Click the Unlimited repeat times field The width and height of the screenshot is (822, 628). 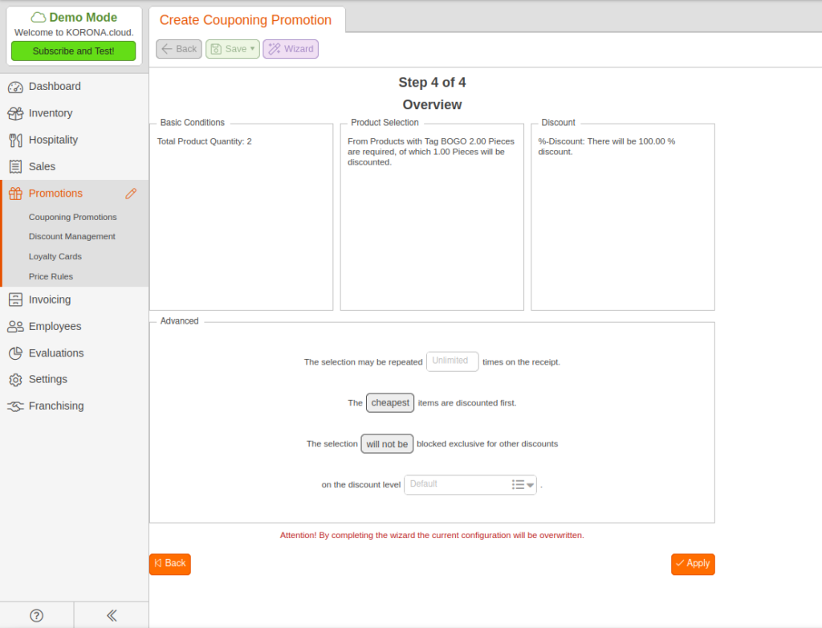453,361
